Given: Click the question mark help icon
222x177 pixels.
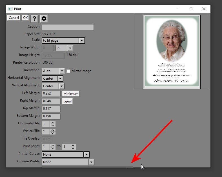Looking at the screenshot, I should (x=34, y=19).
